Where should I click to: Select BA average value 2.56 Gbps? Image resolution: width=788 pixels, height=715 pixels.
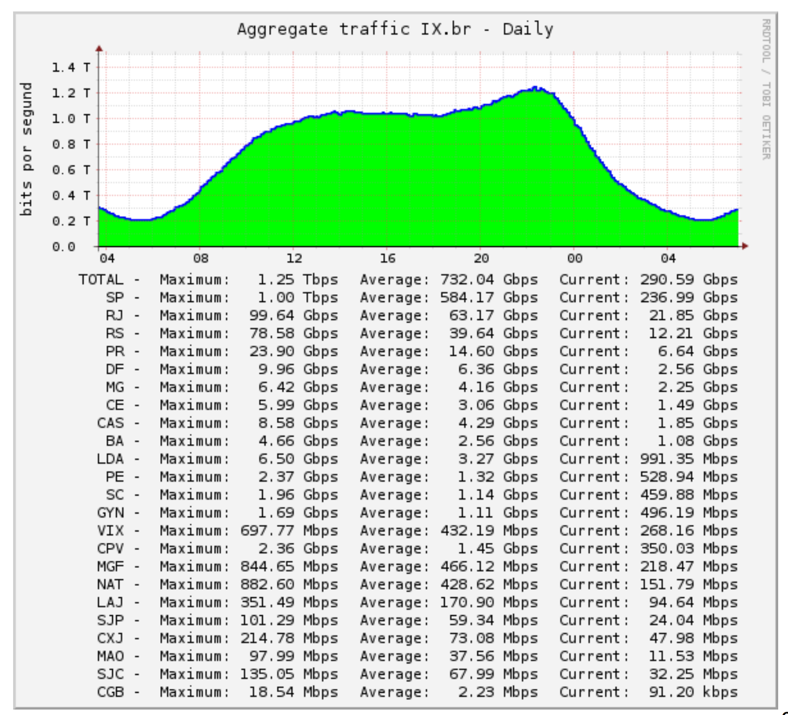[x=498, y=441]
